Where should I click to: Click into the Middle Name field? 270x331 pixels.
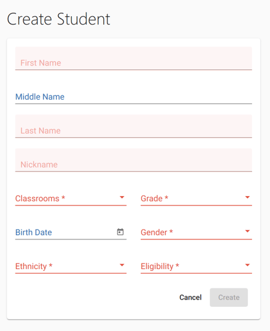(133, 97)
